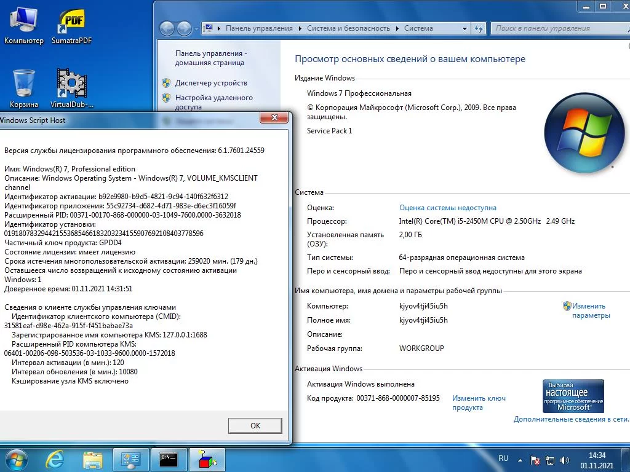The image size is (630, 472).
Task: Open the Windows Start menu orb
Action: 17,458
